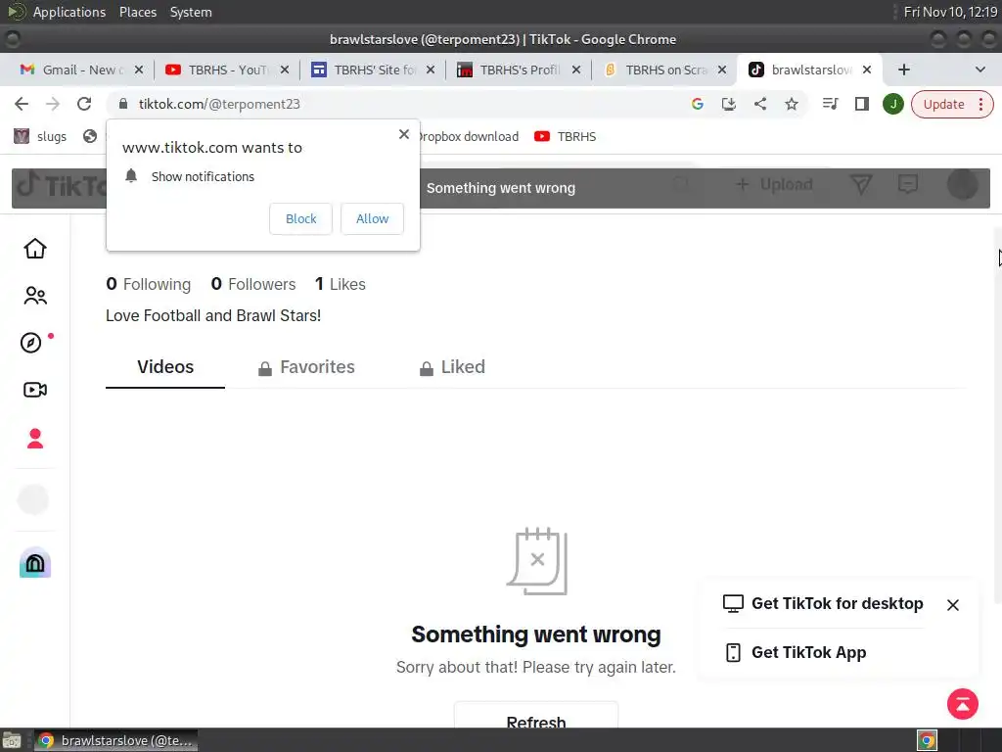Open the slugs bookmark

40,136
